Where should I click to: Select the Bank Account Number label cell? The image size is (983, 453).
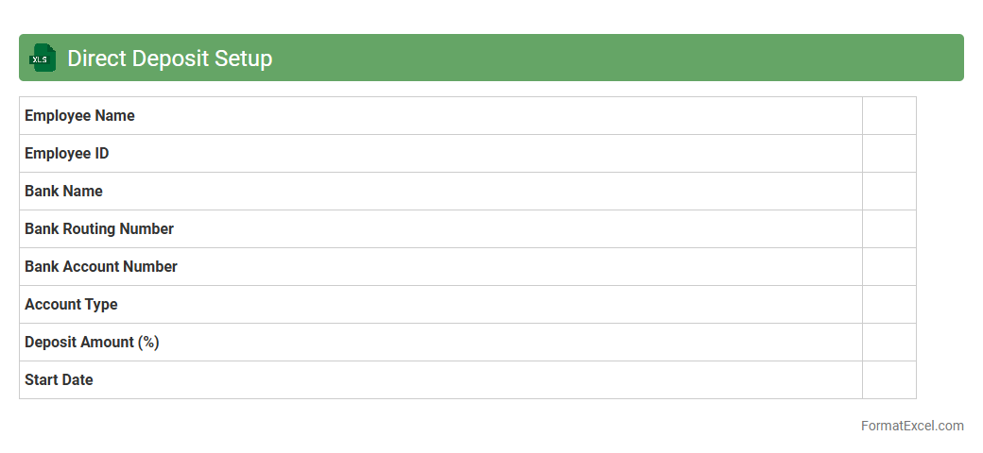coord(101,267)
